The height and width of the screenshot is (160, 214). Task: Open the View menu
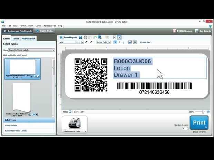[15, 26]
